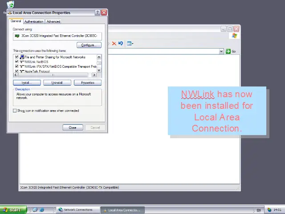Viewport: 285px width, 214px height.
Task: Click the first quick launch icon
Action: (35, 210)
